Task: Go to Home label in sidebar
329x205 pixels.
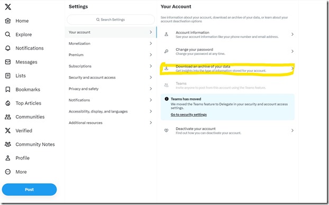Action: 22,21
